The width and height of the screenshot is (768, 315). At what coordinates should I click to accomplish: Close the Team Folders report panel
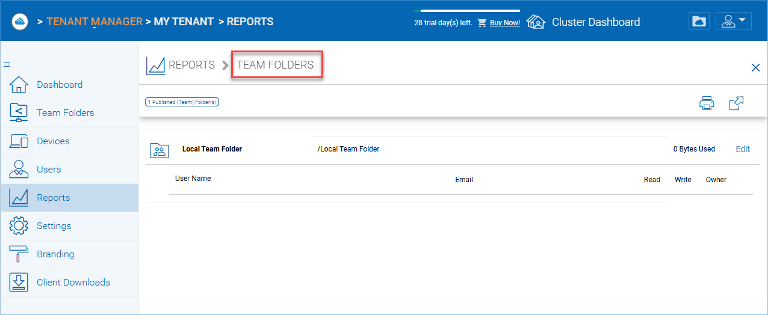[756, 68]
